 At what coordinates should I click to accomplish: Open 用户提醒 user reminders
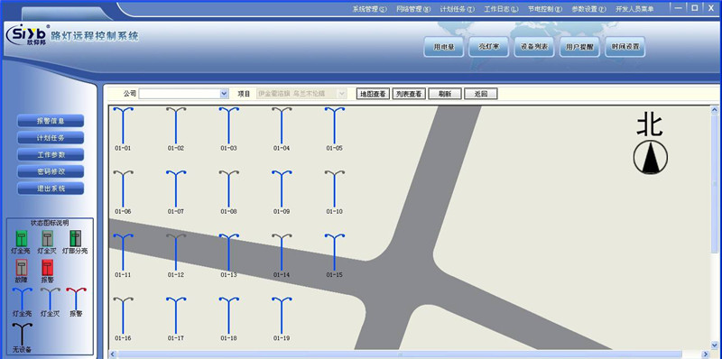579,47
